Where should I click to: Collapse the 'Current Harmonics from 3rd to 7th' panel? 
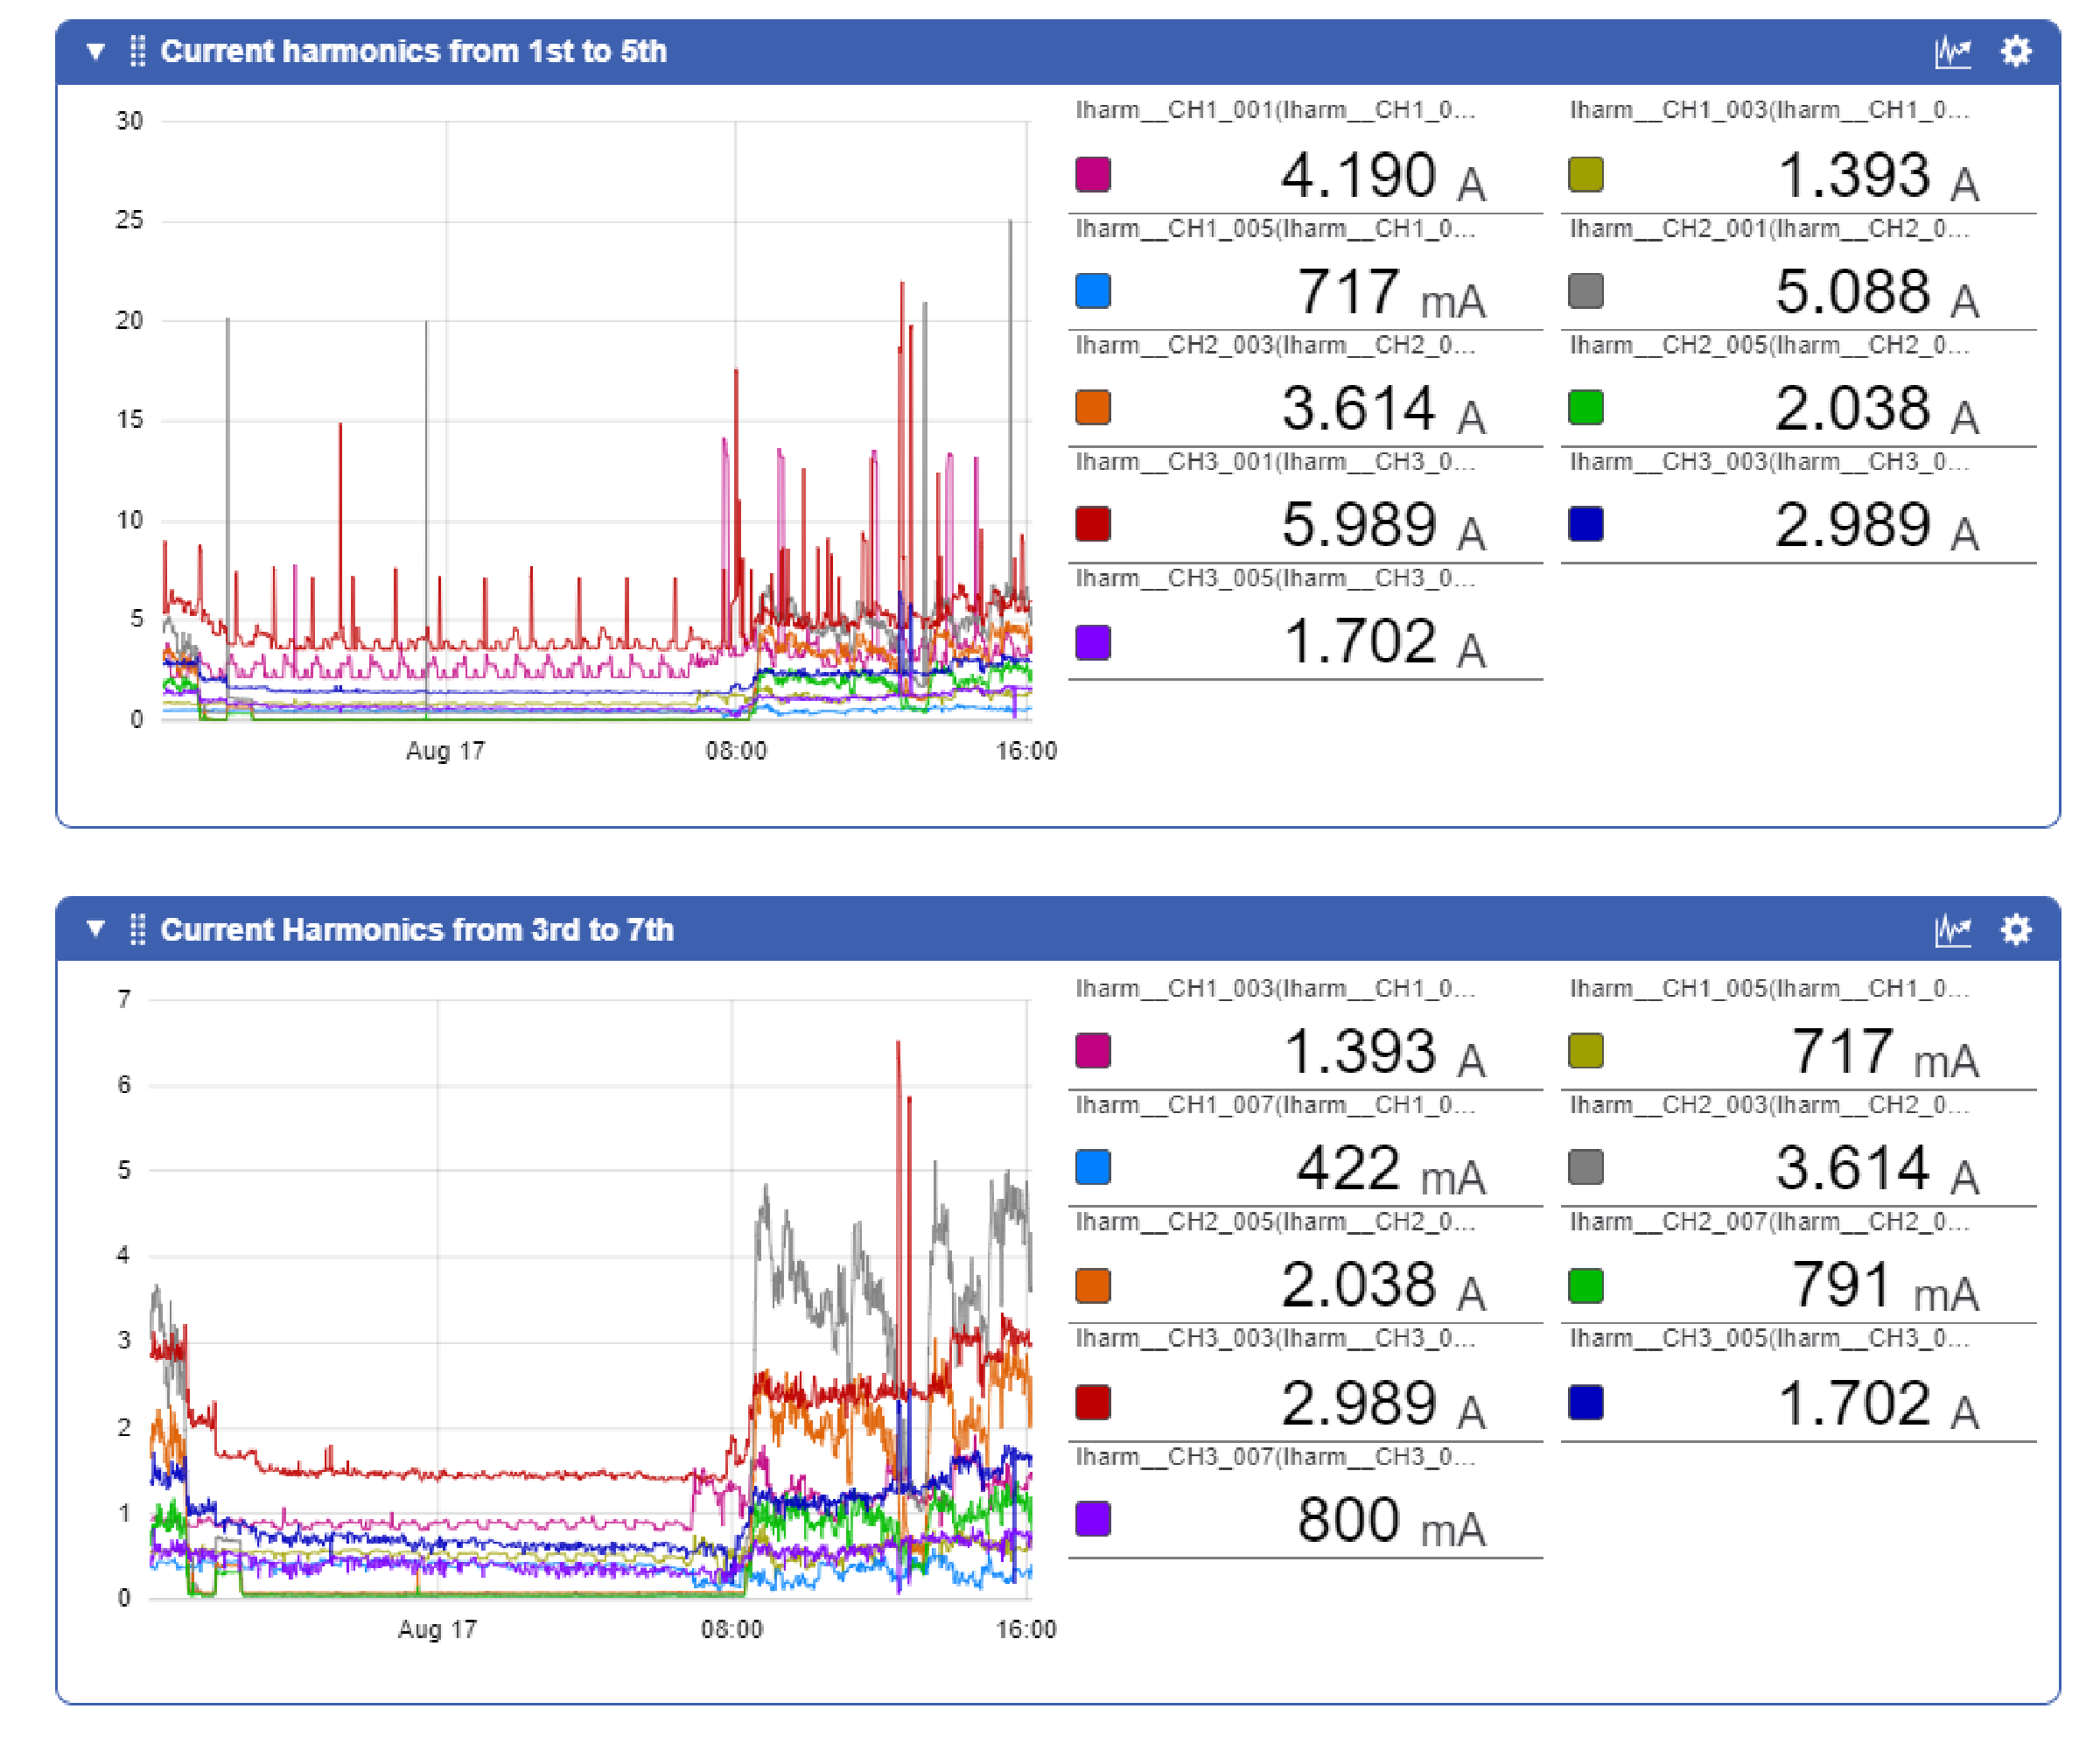point(96,929)
